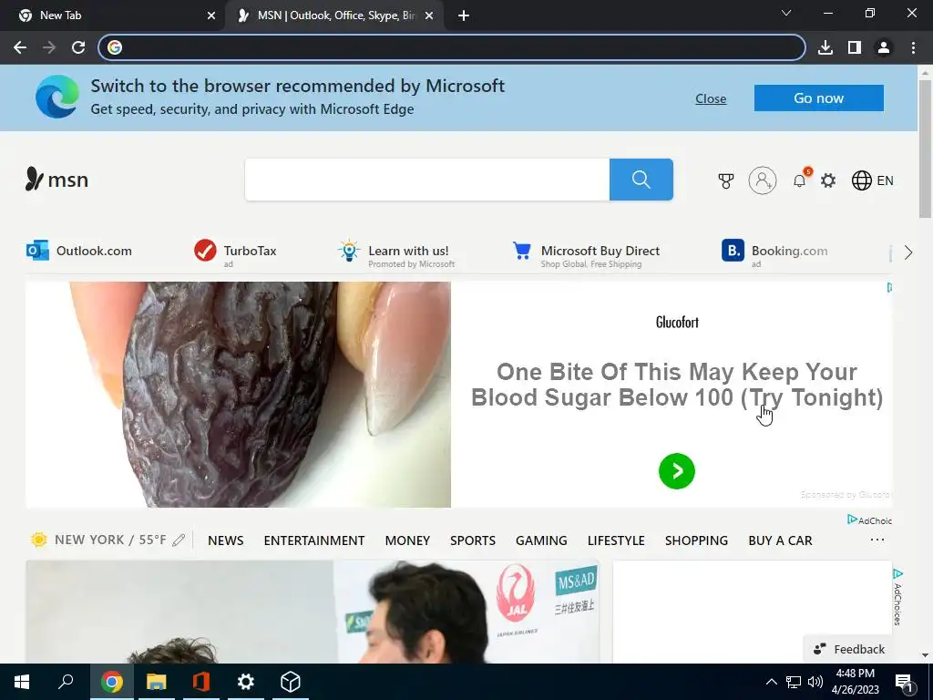The image size is (933, 700).
Task: Focus the MSN web search box
Action: point(427,180)
